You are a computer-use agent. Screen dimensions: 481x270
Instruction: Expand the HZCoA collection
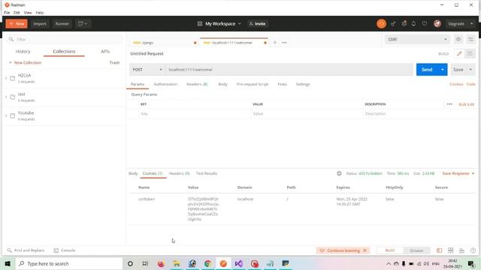point(6,78)
